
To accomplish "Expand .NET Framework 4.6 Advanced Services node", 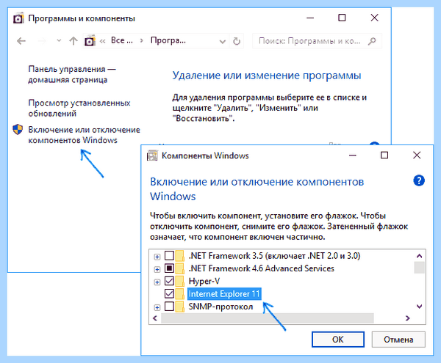I will (157, 269).
